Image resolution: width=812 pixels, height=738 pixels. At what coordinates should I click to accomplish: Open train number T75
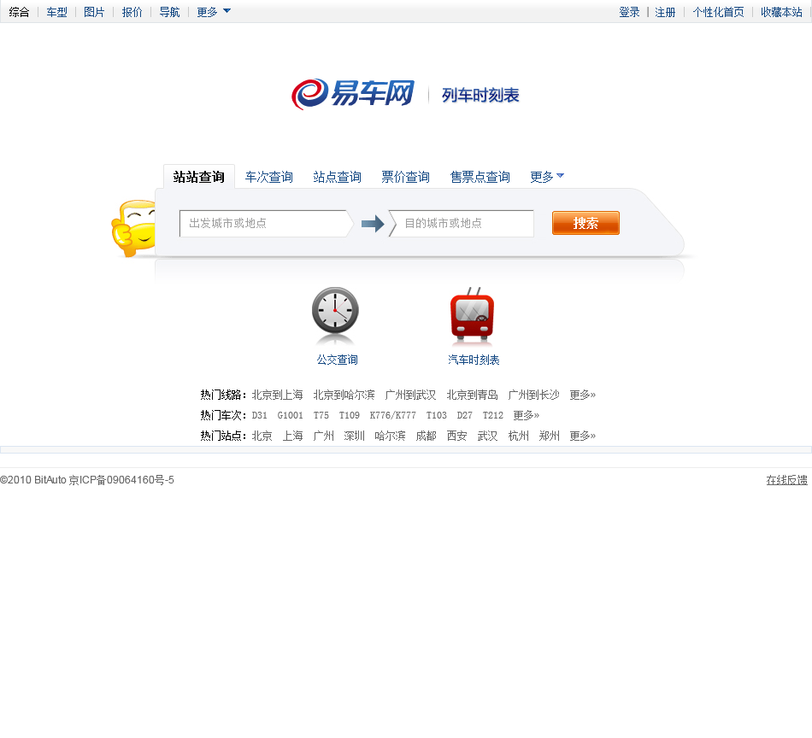(x=321, y=415)
